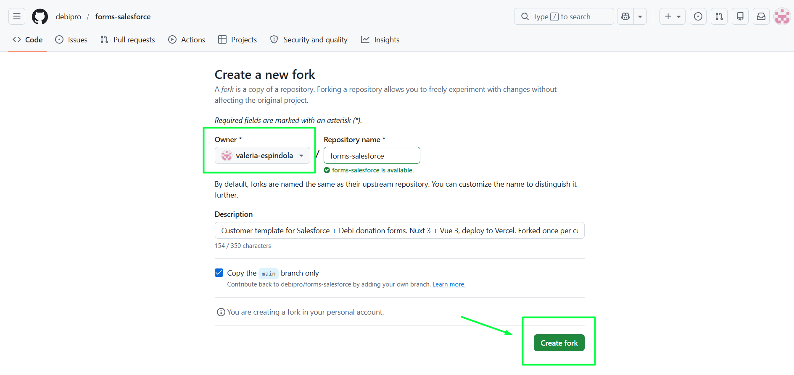The width and height of the screenshot is (794, 375).
Task: Open the Copilot chat icon
Action: click(x=625, y=16)
